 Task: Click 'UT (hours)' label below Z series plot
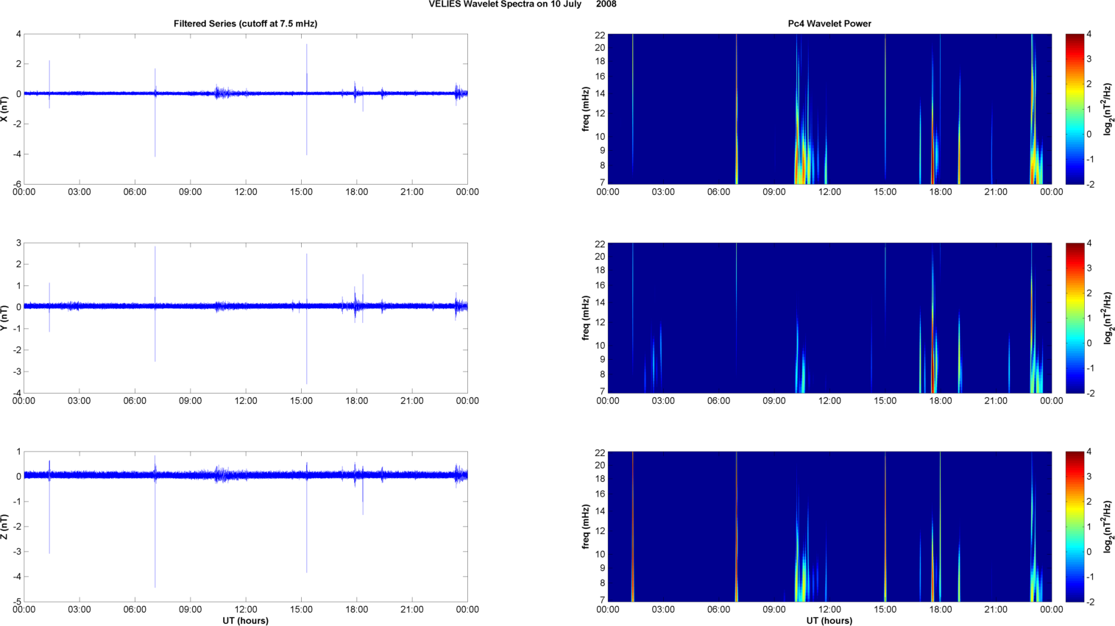245,621
